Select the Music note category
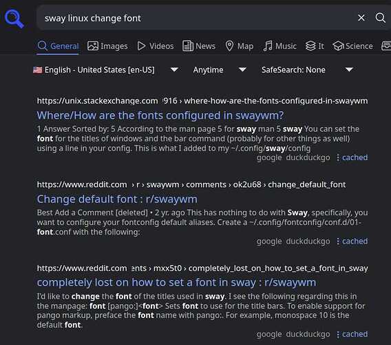Image resolution: width=391 pixels, height=345 pixels. tap(268, 46)
